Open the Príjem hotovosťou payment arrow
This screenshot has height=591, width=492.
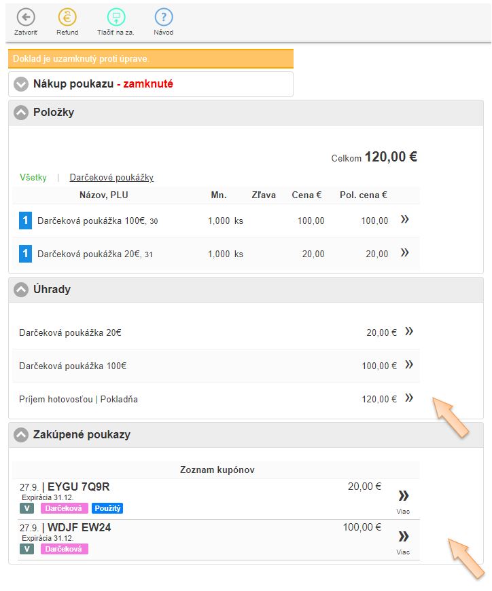[x=409, y=398]
